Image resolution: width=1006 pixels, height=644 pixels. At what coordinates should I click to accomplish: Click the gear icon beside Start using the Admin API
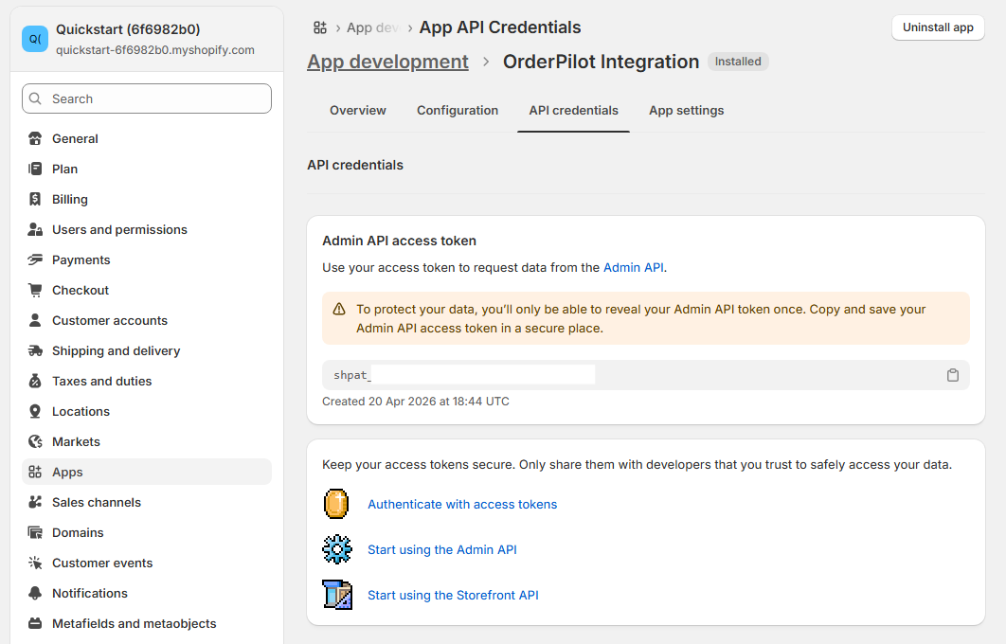coord(336,549)
